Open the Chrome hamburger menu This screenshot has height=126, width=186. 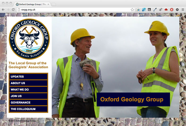click(183, 10)
